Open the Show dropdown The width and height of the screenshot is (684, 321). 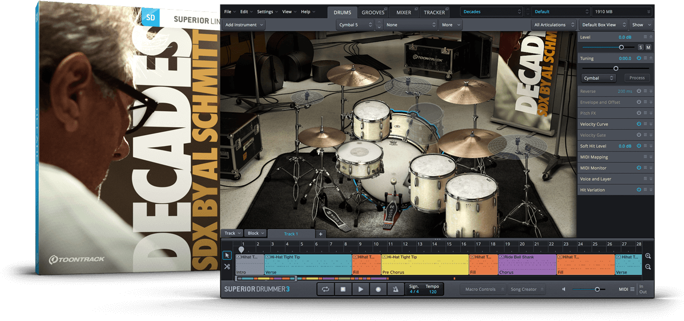[641, 25]
